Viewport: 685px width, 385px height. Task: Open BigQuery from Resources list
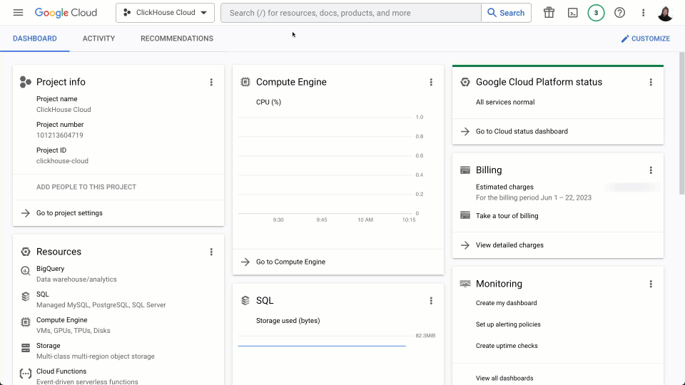tap(51, 269)
